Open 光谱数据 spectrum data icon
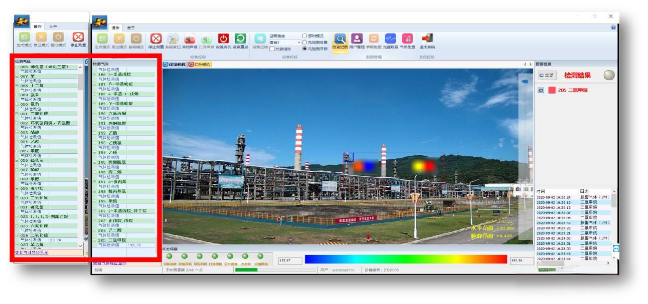 (390, 39)
